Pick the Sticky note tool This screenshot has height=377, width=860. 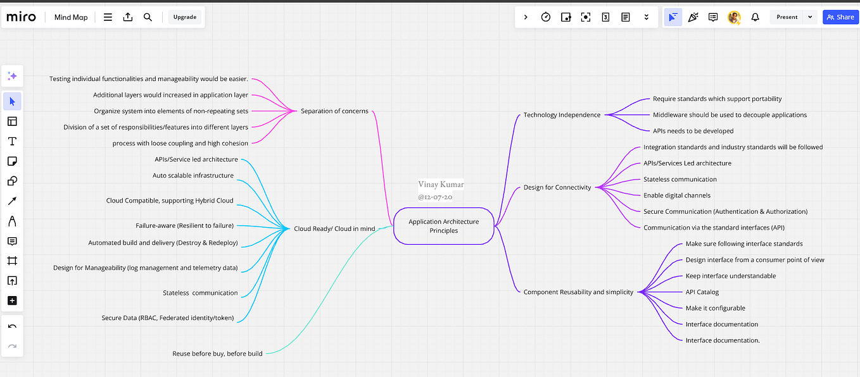tap(12, 161)
